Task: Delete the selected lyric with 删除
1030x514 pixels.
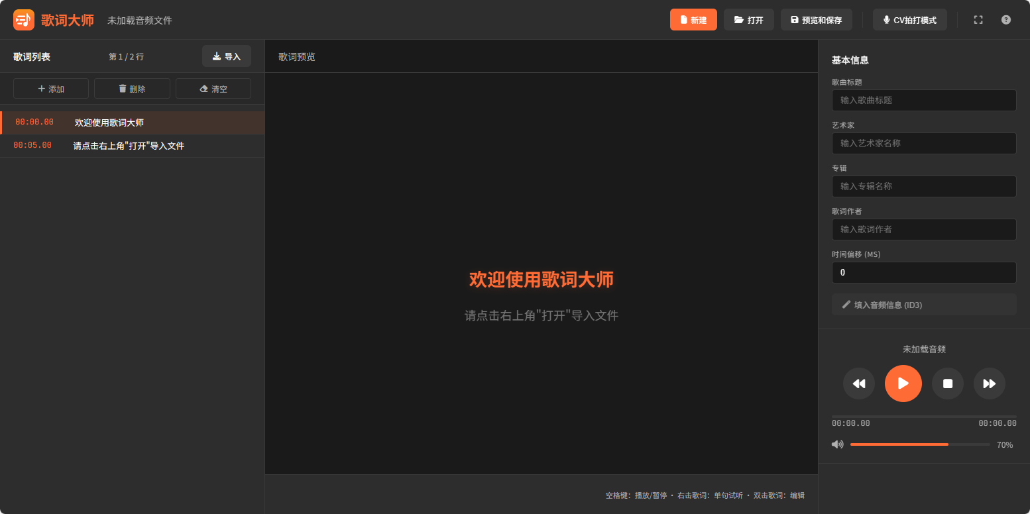Action: [x=132, y=89]
